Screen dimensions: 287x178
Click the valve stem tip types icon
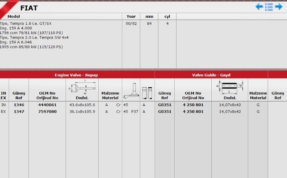147,93
